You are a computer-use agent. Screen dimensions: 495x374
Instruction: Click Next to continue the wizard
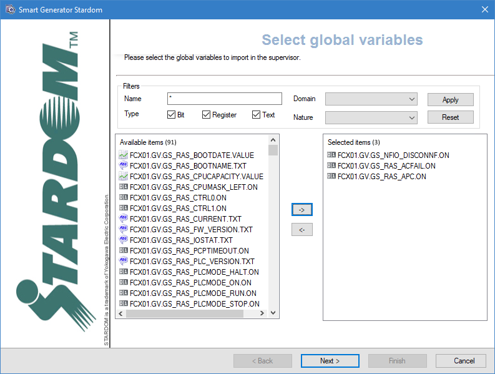point(330,360)
